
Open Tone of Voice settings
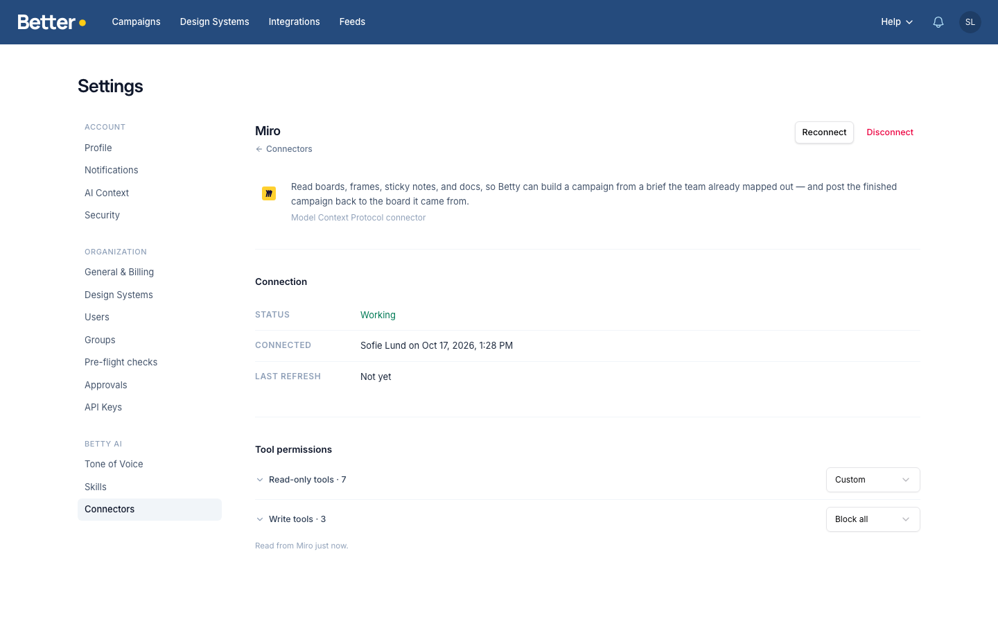tap(150, 465)
